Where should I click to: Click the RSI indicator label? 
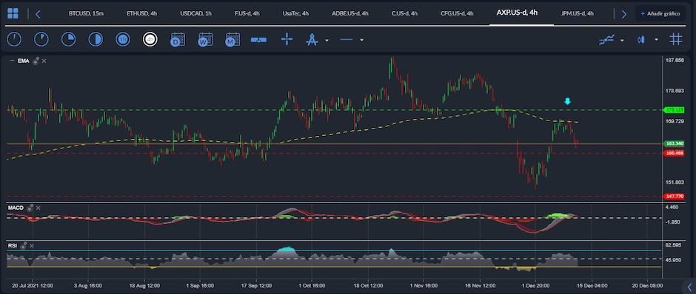[12, 245]
